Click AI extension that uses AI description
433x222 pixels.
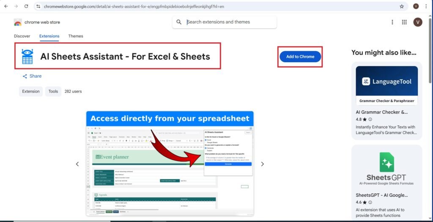tap(380, 213)
